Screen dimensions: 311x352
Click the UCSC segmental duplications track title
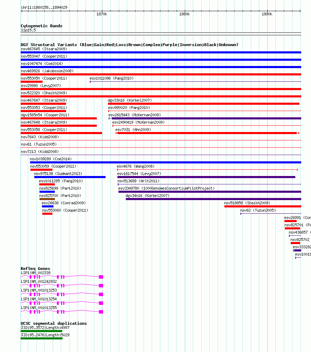[x=54, y=323]
